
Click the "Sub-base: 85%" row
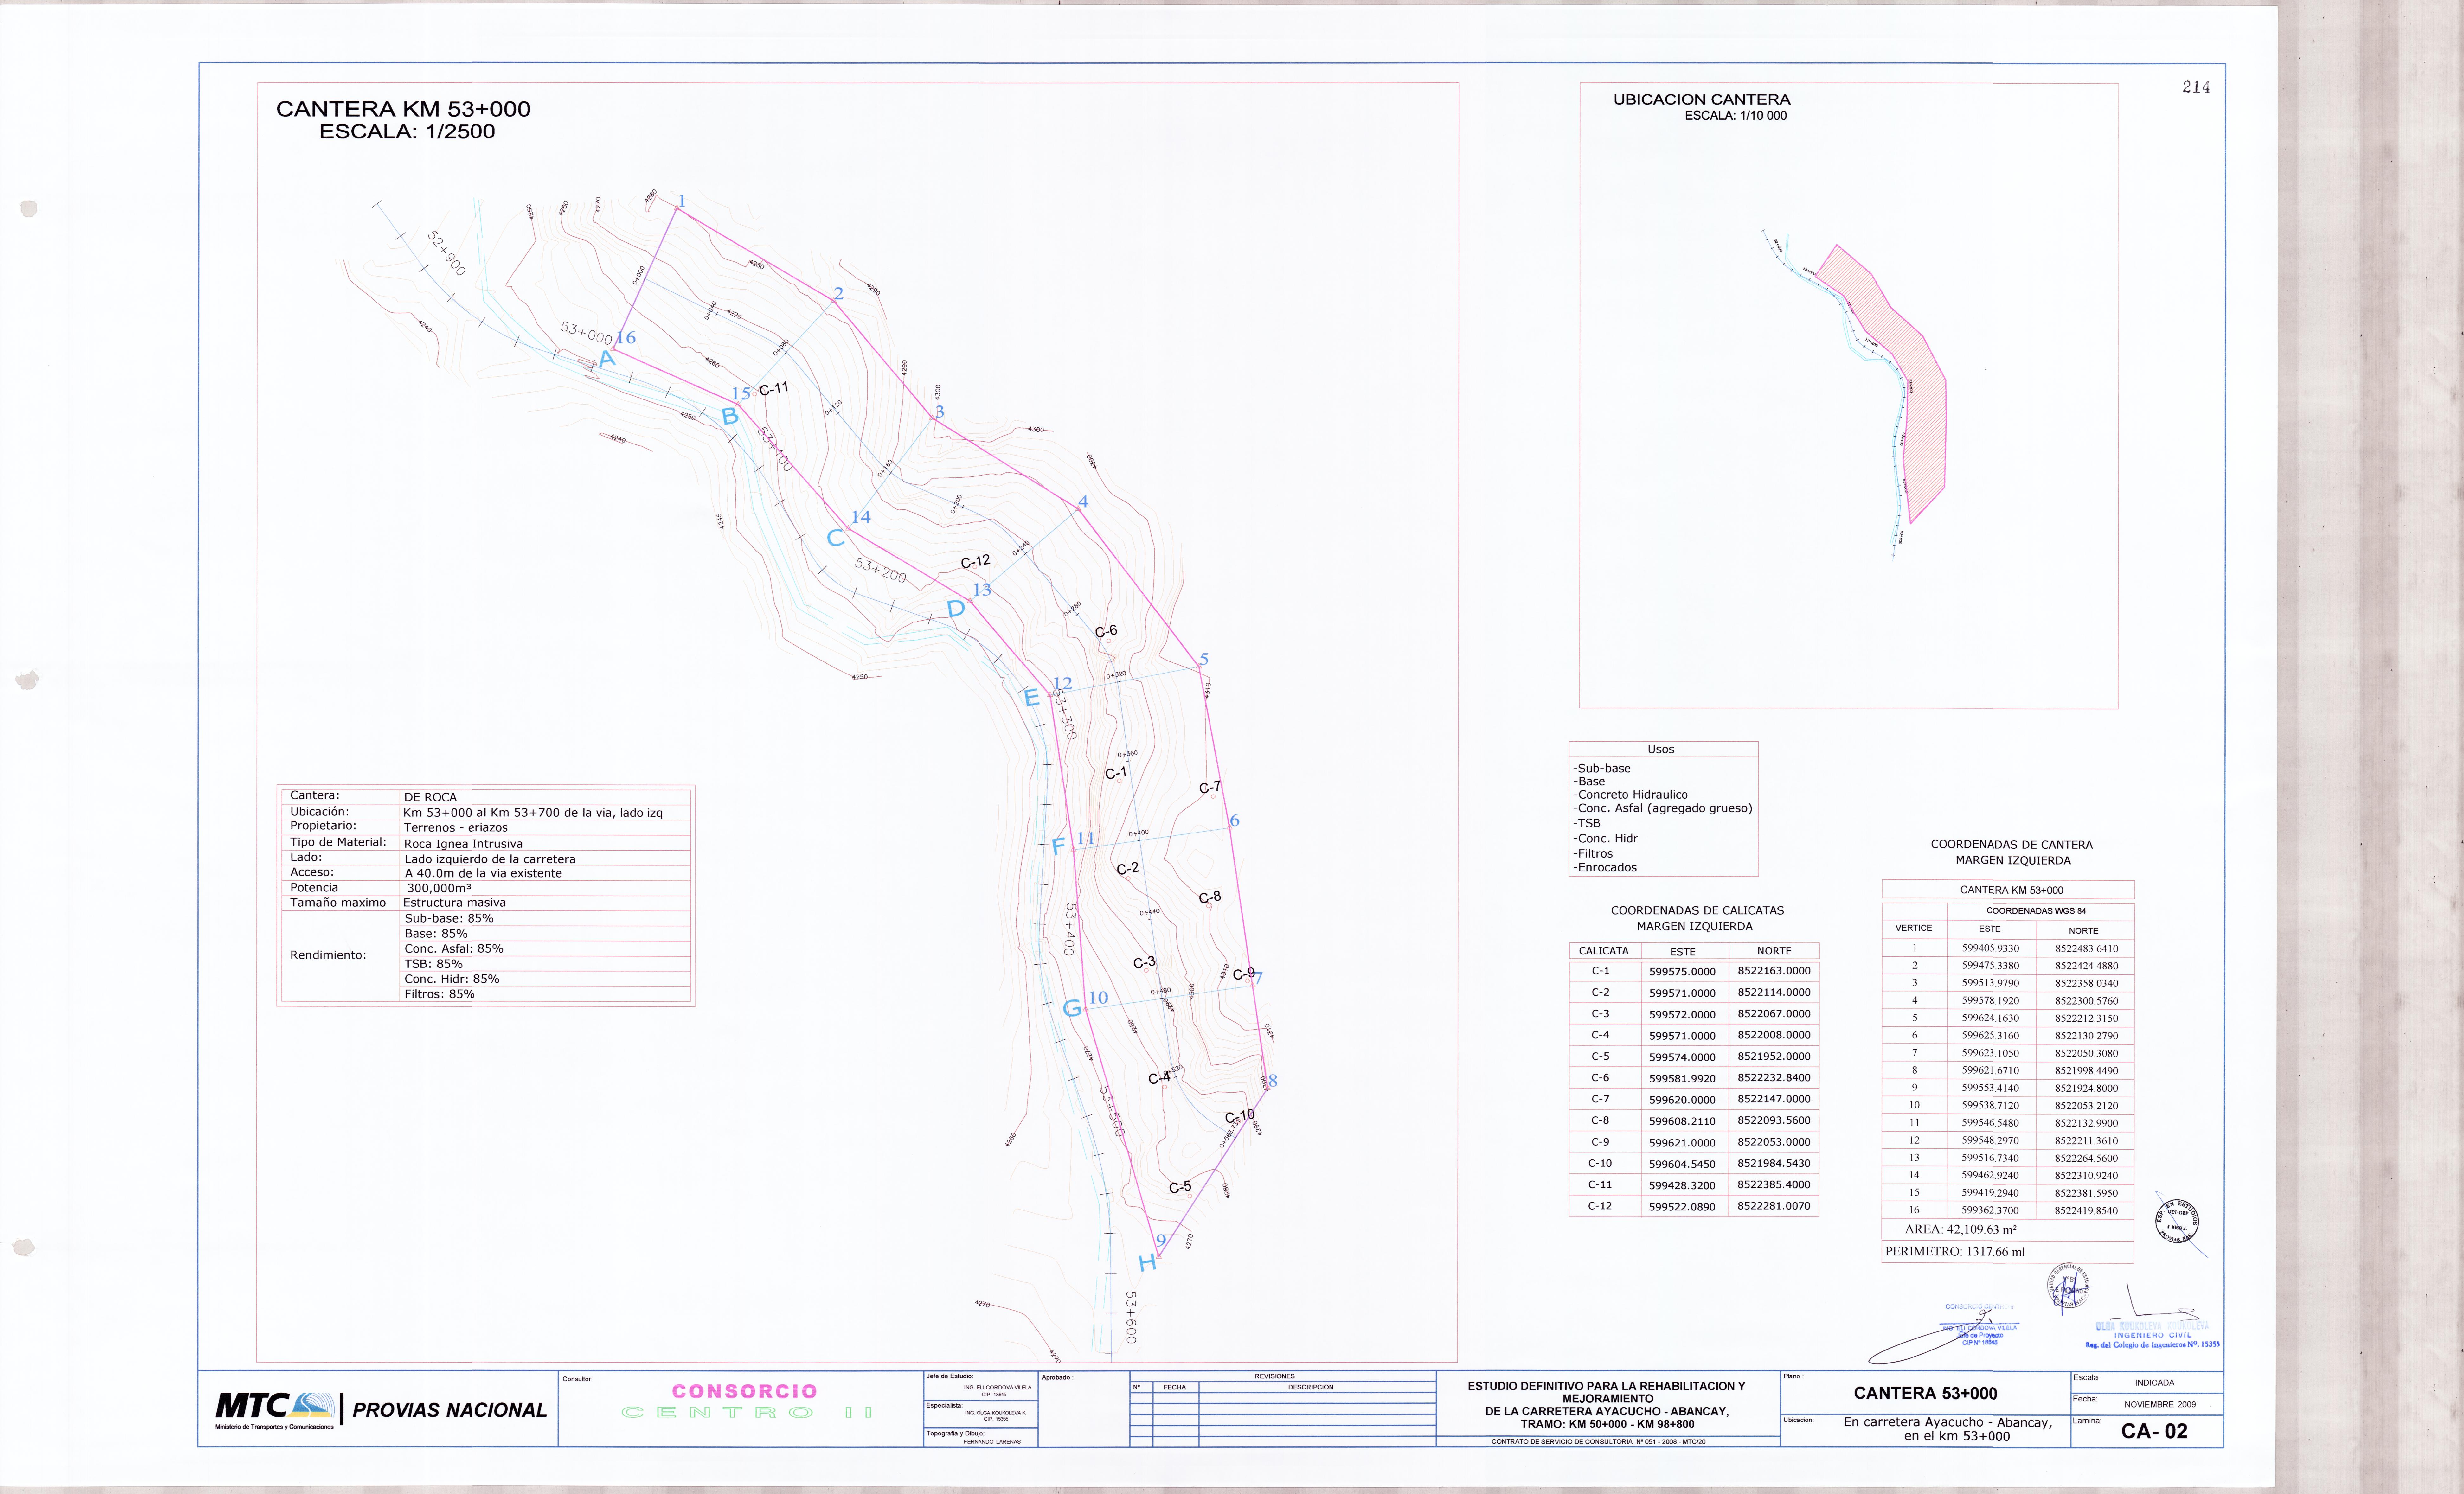449,918
